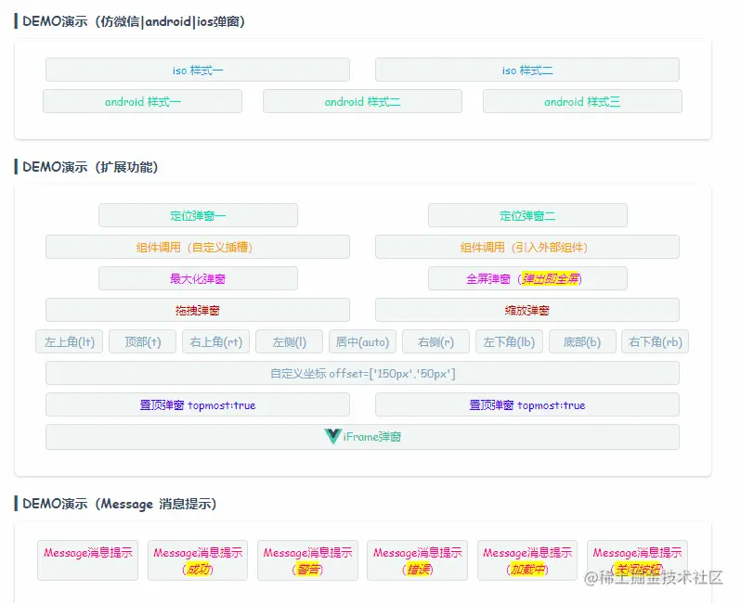Open android 样式二 dialog
The height and width of the screenshot is (603, 741).
(362, 101)
